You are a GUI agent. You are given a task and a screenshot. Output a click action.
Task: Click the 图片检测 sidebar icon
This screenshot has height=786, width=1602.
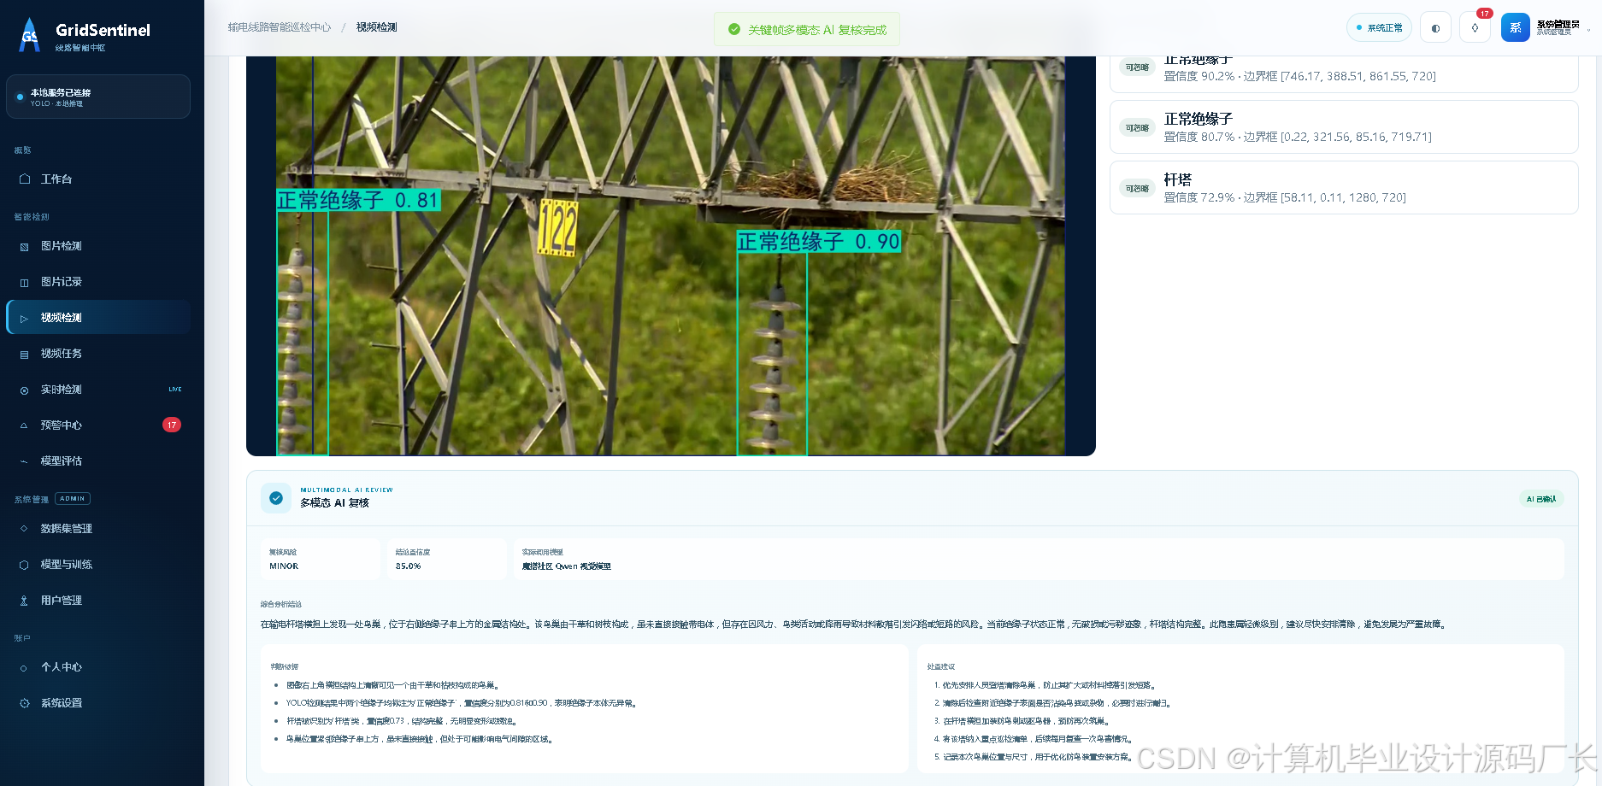pos(24,246)
